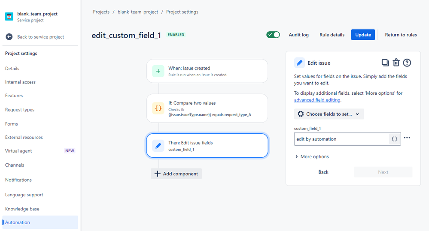Open help via question mark icon
This screenshot has width=429, height=231.
407,63
